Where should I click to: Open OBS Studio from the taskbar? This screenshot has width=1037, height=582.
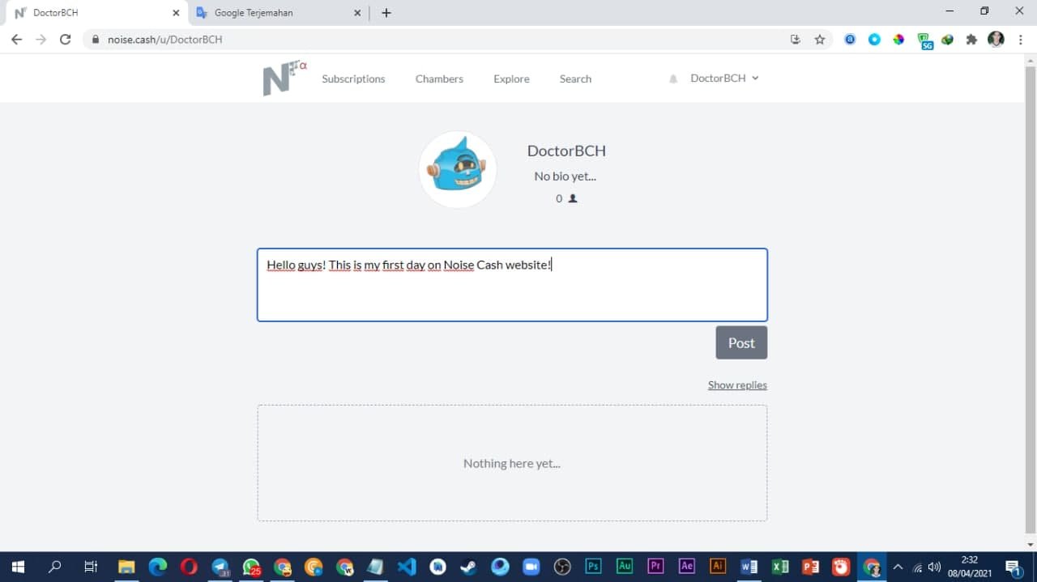click(562, 567)
